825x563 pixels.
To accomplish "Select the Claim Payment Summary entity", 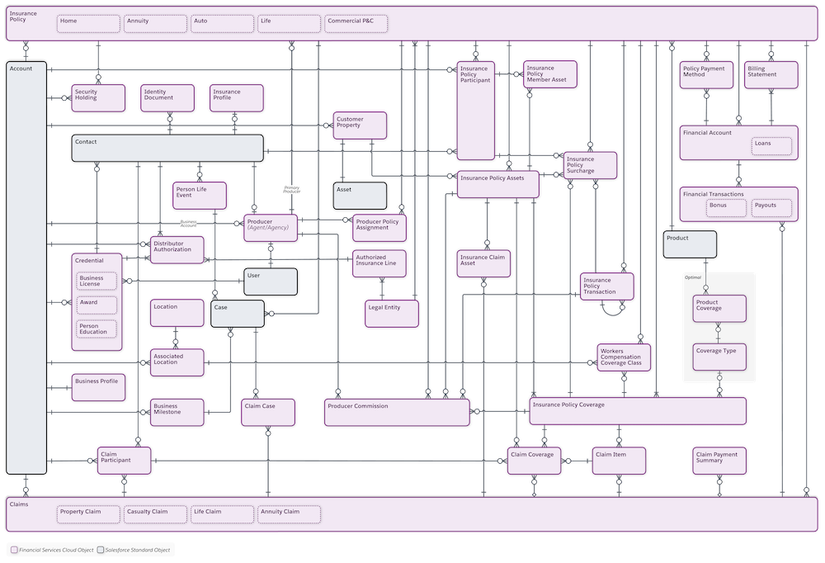I will click(x=718, y=460).
